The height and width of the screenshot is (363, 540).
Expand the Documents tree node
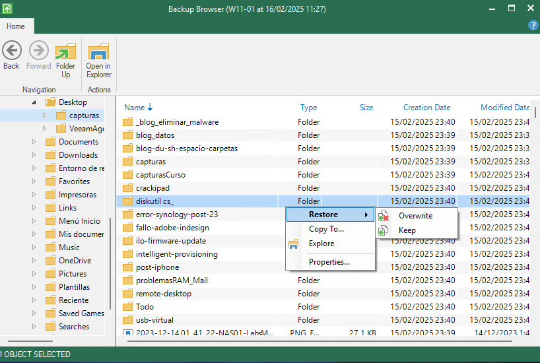34,142
